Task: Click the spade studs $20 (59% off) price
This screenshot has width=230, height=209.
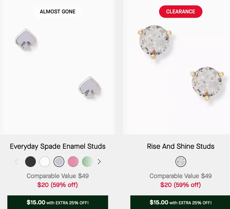Action: [x=57, y=185]
